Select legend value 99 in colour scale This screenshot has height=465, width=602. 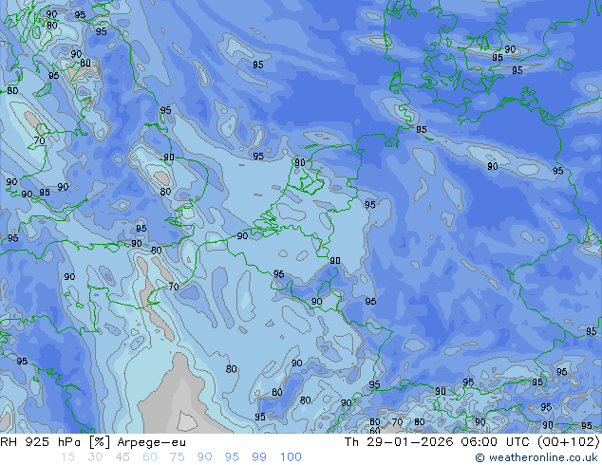click(x=259, y=457)
